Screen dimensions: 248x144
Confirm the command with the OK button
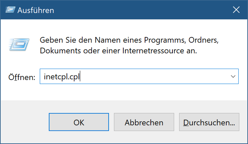[x=79, y=122]
